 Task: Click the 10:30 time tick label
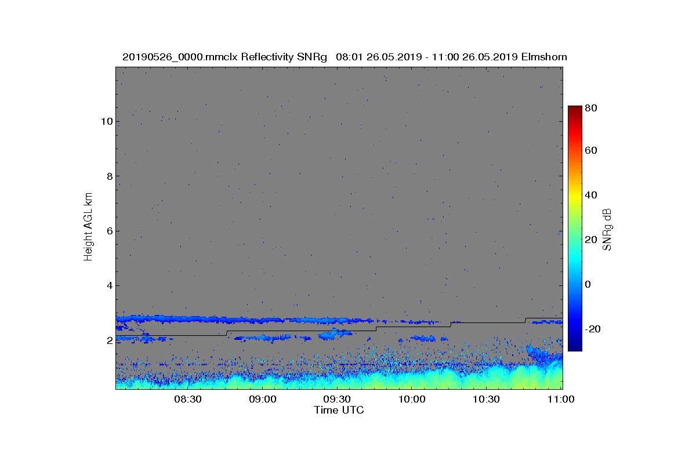(x=486, y=400)
